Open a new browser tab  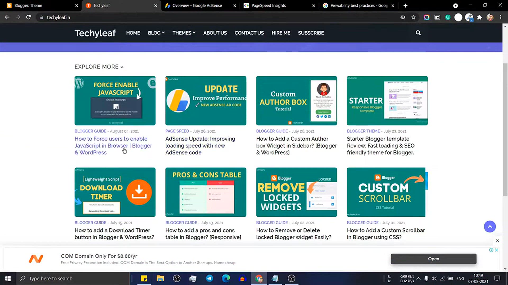pyautogui.click(x=405, y=6)
